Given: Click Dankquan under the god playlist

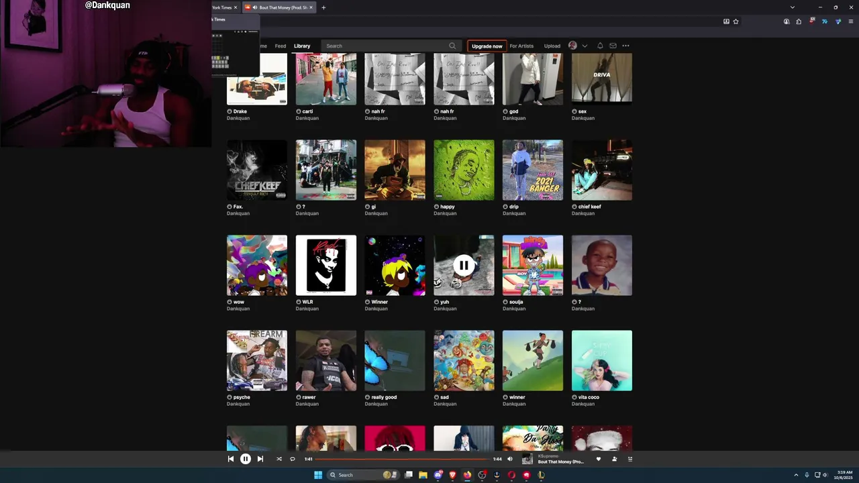Looking at the screenshot, I should (x=514, y=118).
